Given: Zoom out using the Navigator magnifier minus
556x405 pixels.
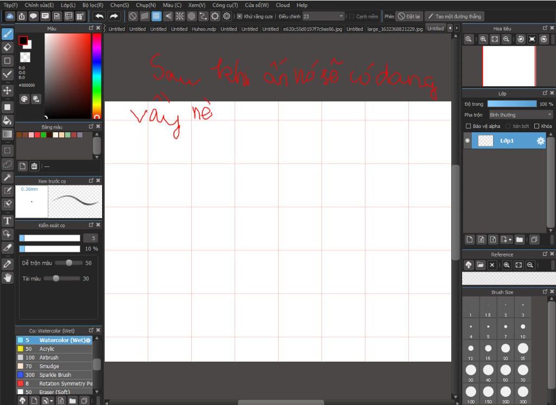Looking at the screenshot, I should [x=507, y=39].
